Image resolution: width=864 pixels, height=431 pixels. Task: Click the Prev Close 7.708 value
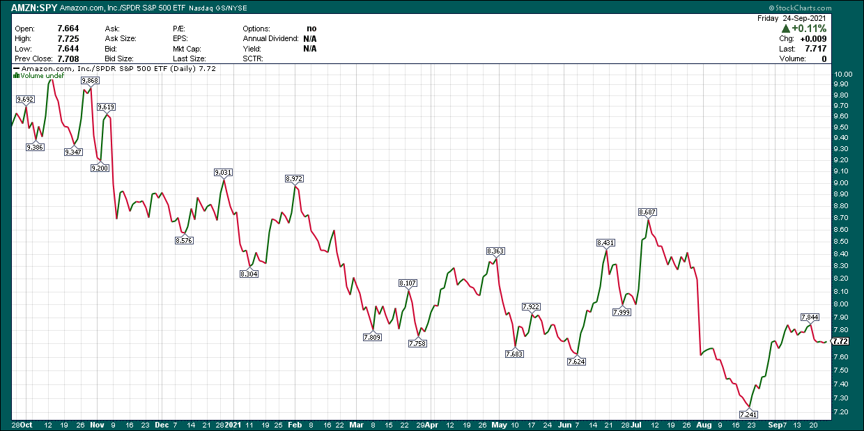tap(67, 58)
